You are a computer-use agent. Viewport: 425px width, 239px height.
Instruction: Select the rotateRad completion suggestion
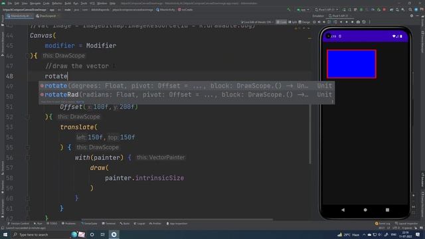pyautogui.click(x=187, y=94)
